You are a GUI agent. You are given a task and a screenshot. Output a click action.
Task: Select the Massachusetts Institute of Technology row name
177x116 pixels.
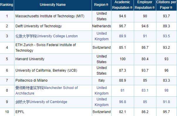click(x=50, y=16)
